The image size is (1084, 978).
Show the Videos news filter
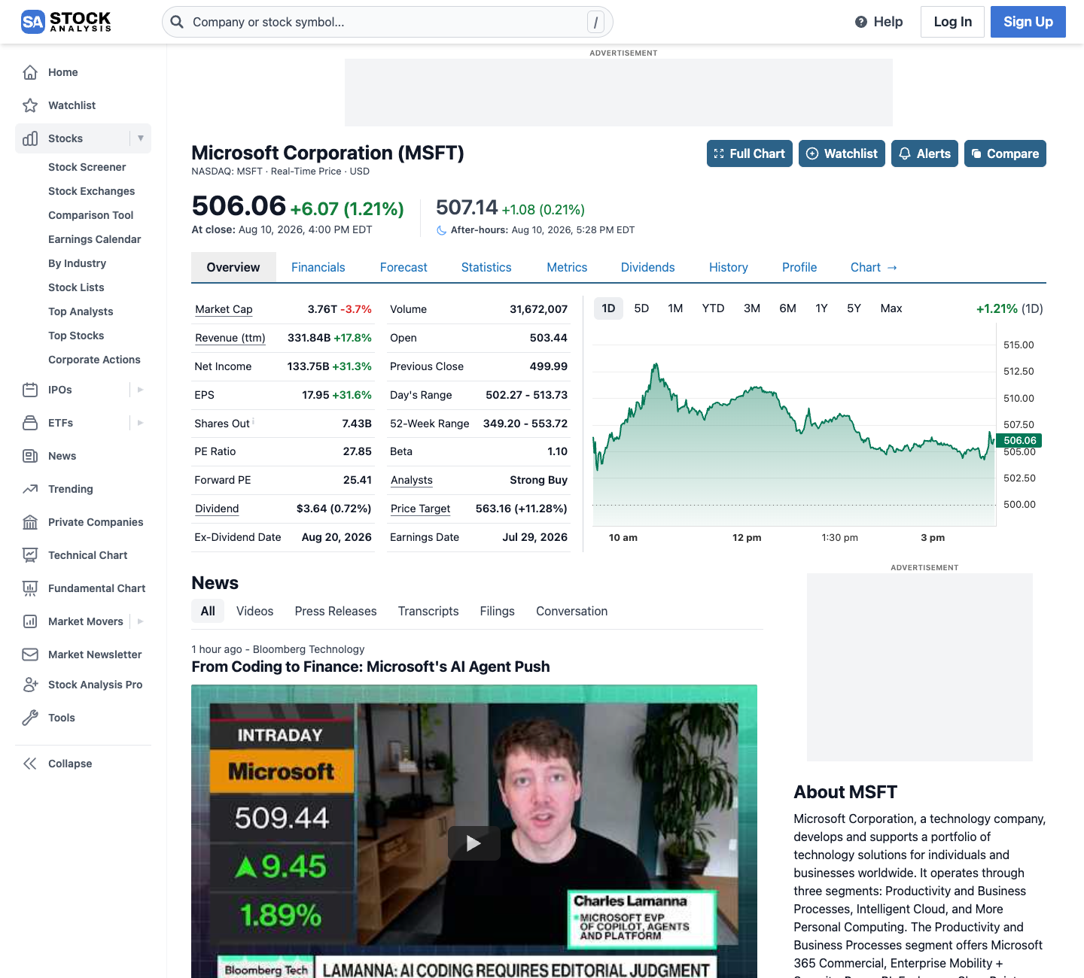coord(254,612)
